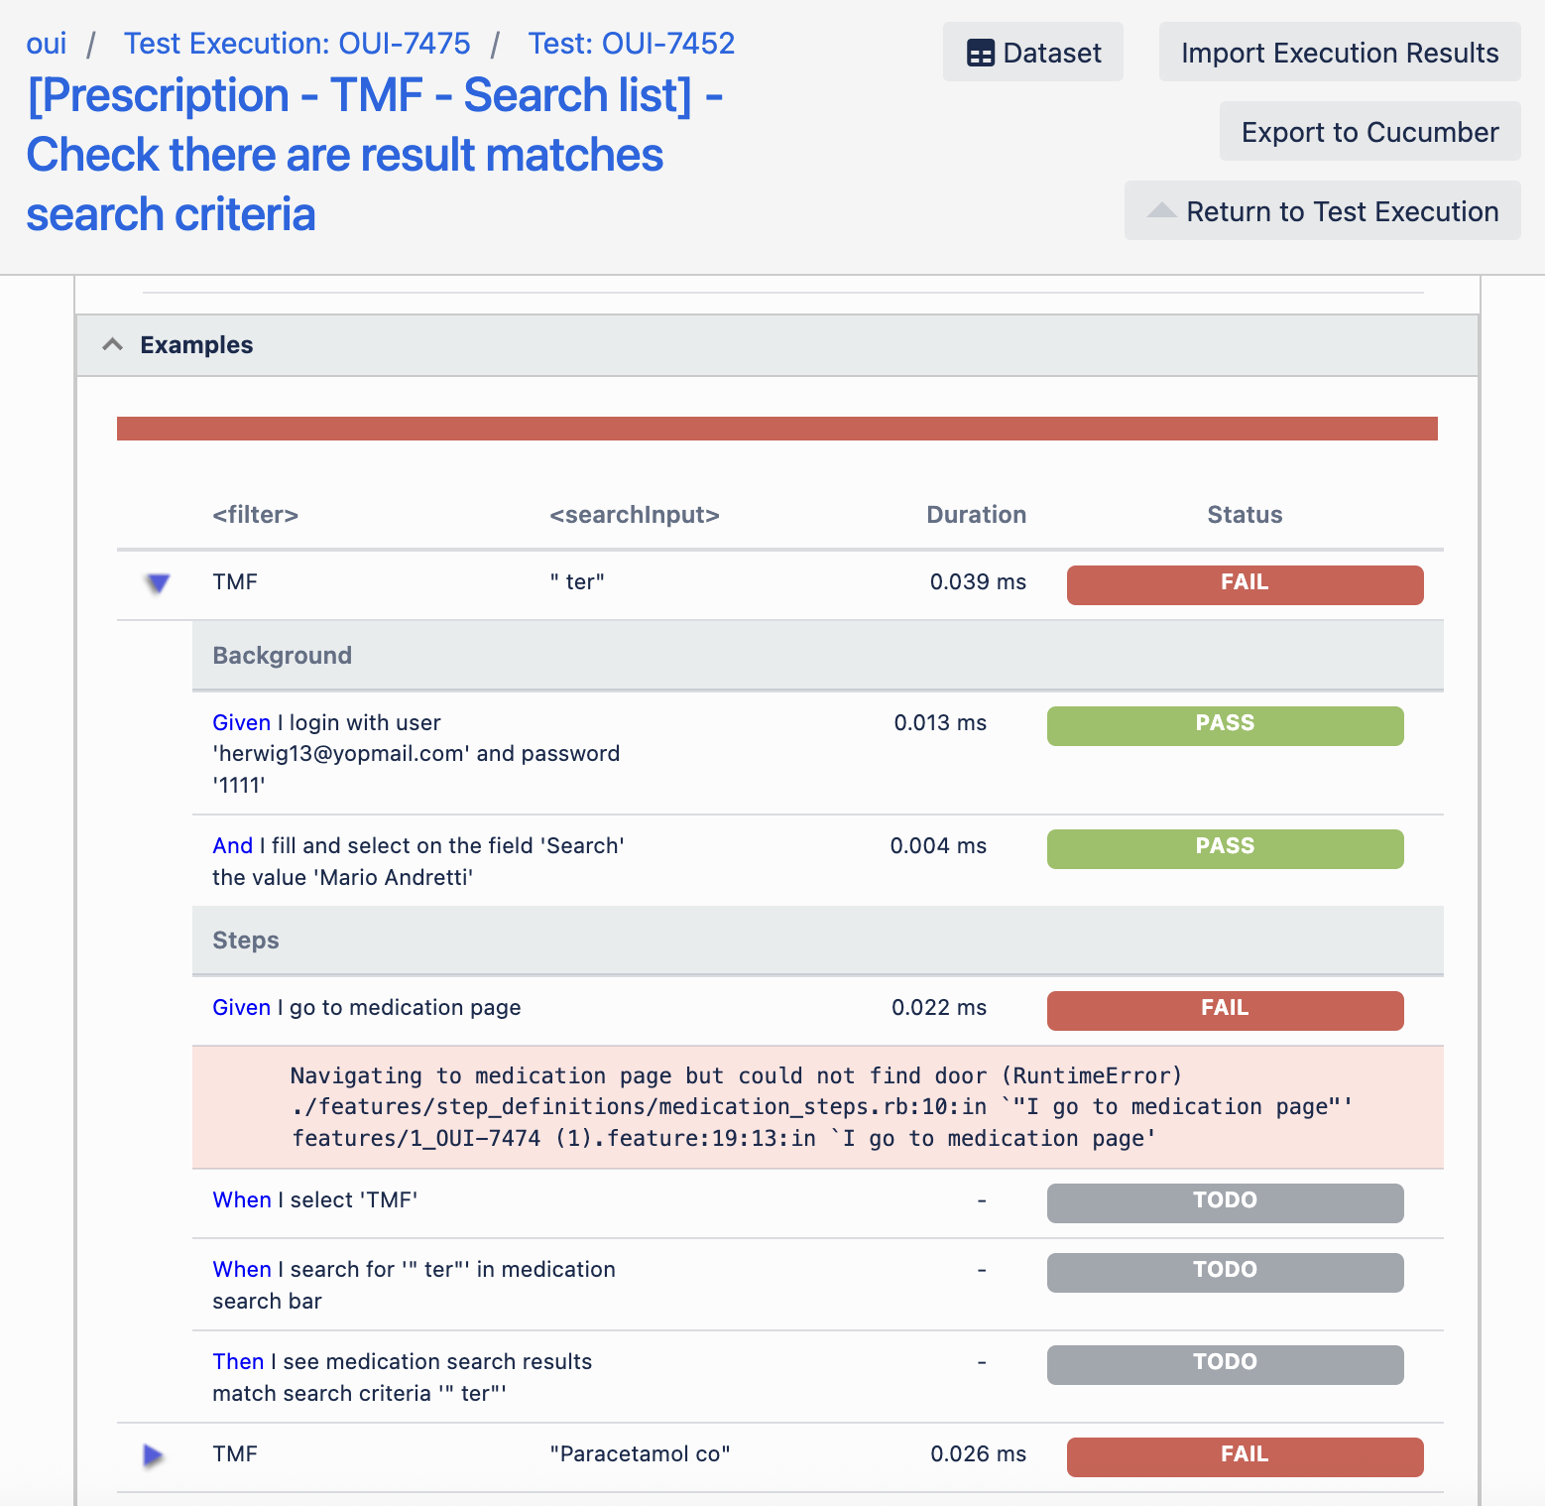Go to Test Execution: OUI-7475 breadcrumb
This screenshot has height=1506, width=1545.
tap(297, 44)
